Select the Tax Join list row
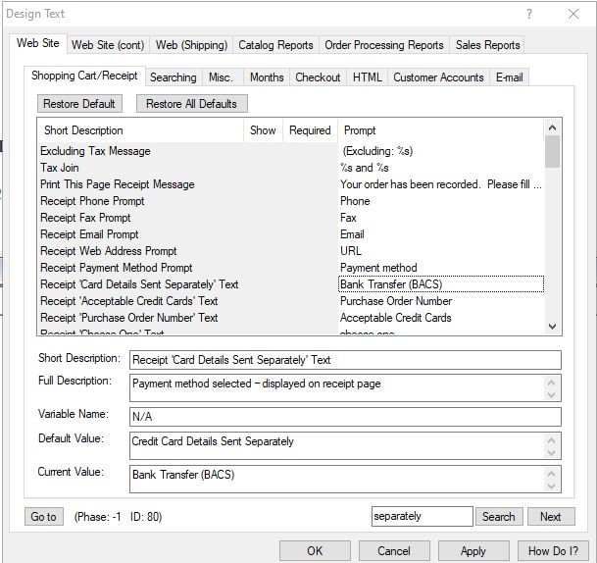597x563 pixels. click(x=61, y=168)
